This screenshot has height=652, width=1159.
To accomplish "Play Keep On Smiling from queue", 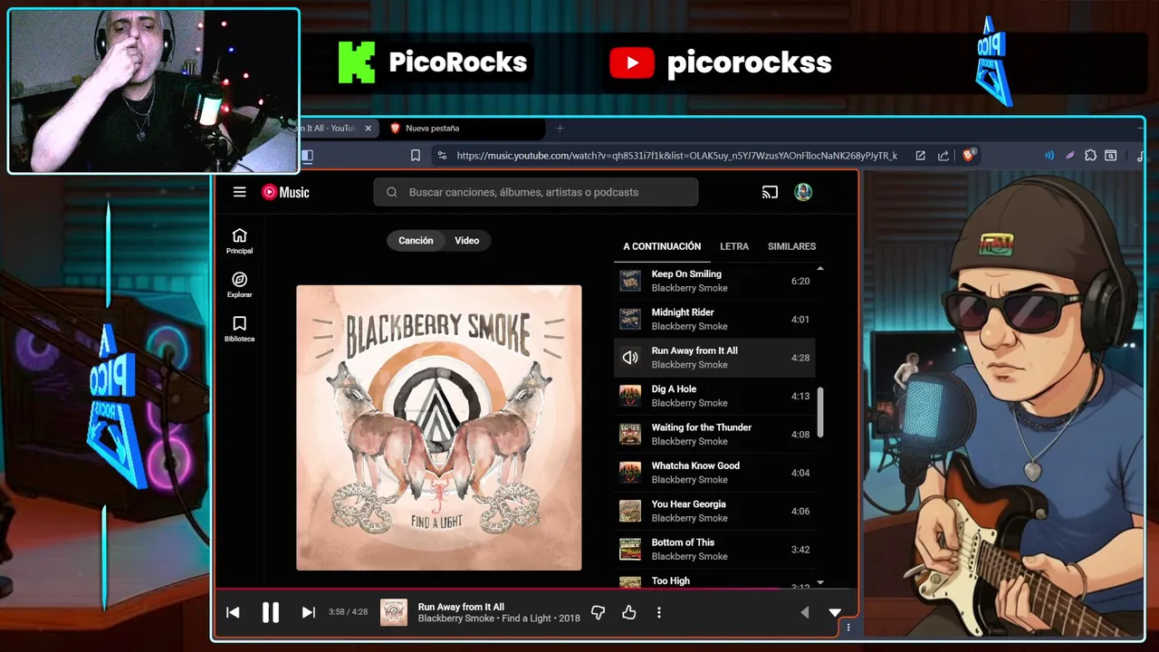I will click(x=714, y=281).
